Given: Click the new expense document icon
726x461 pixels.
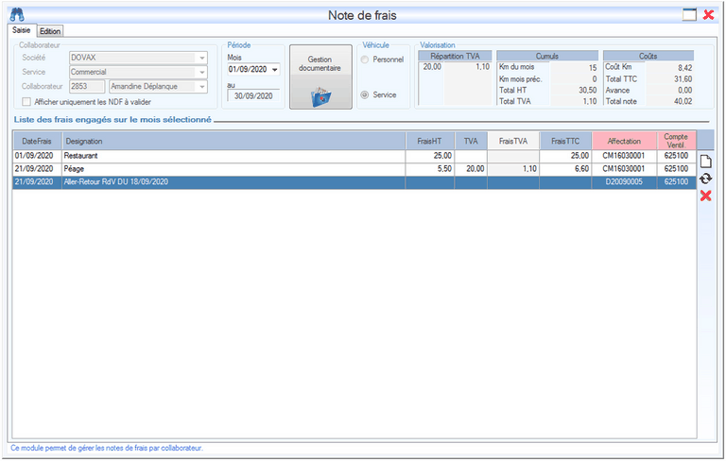Looking at the screenshot, I should pos(705,162).
